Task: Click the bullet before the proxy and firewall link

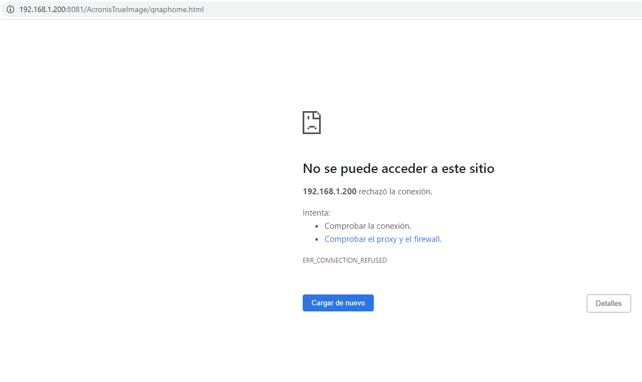Action: 317,240
